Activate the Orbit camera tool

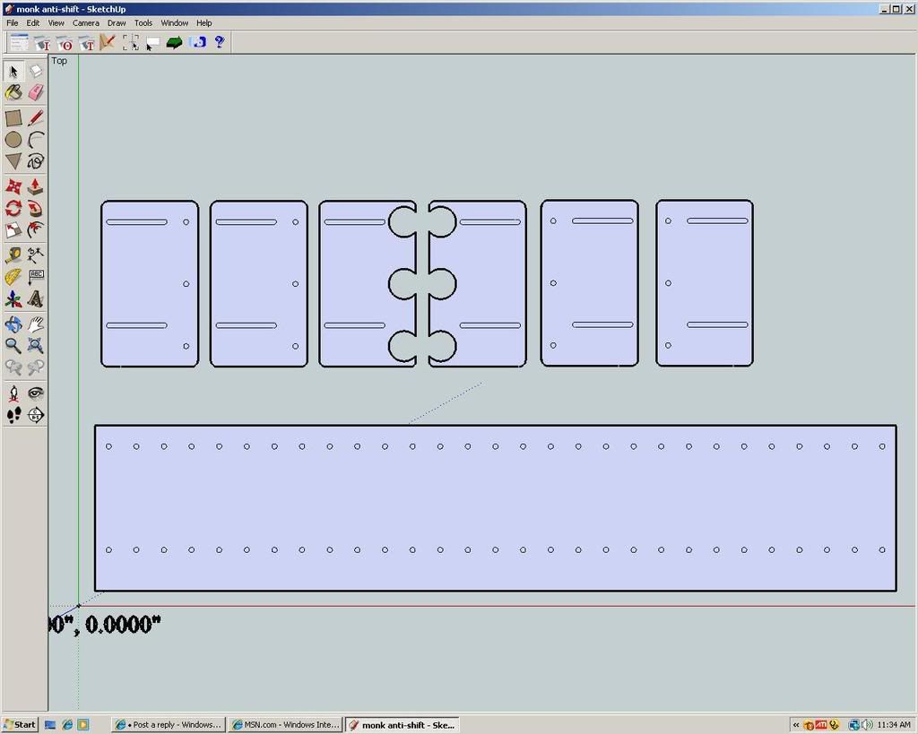pyautogui.click(x=13, y=324)
